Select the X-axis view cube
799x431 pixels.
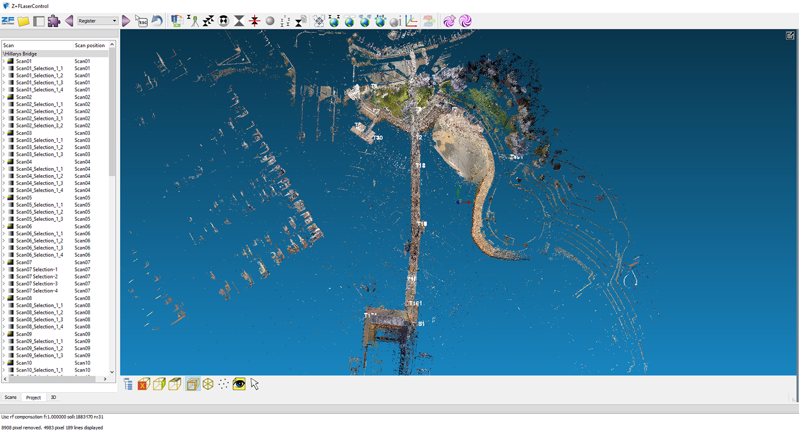[x=143, y=384]
